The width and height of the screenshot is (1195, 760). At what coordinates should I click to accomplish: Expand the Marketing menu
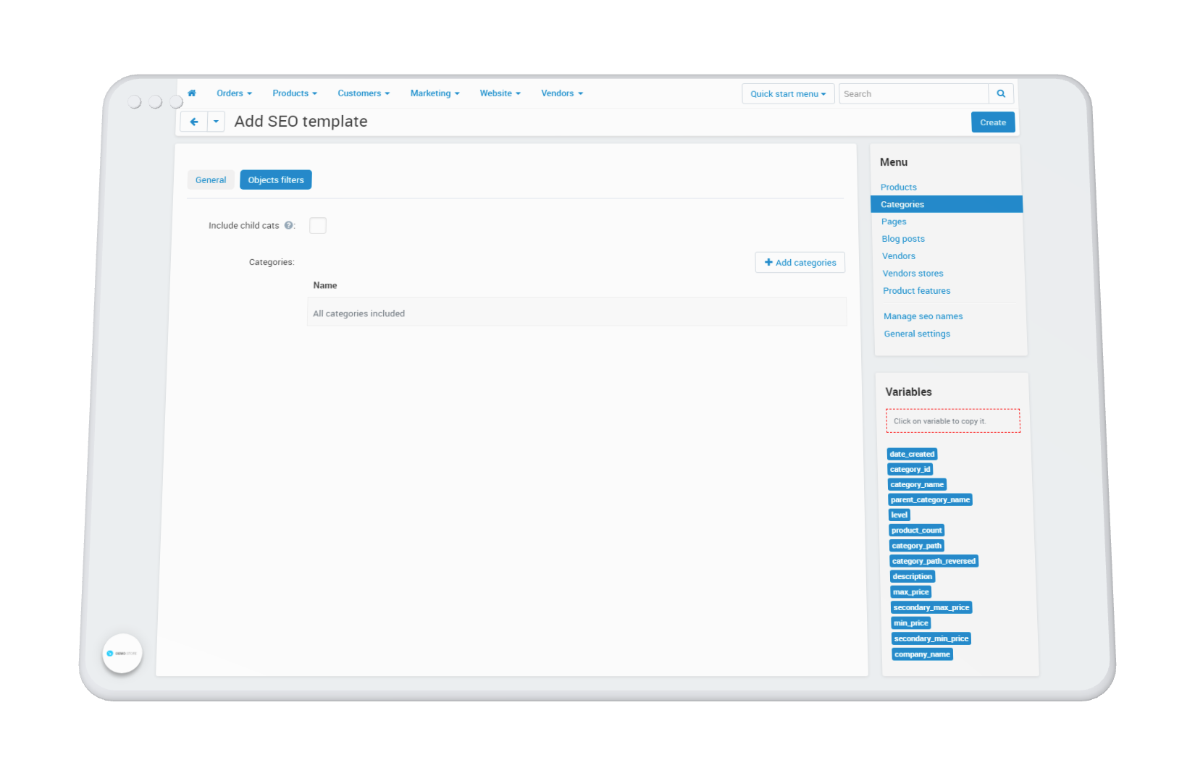tap(435, 93)
